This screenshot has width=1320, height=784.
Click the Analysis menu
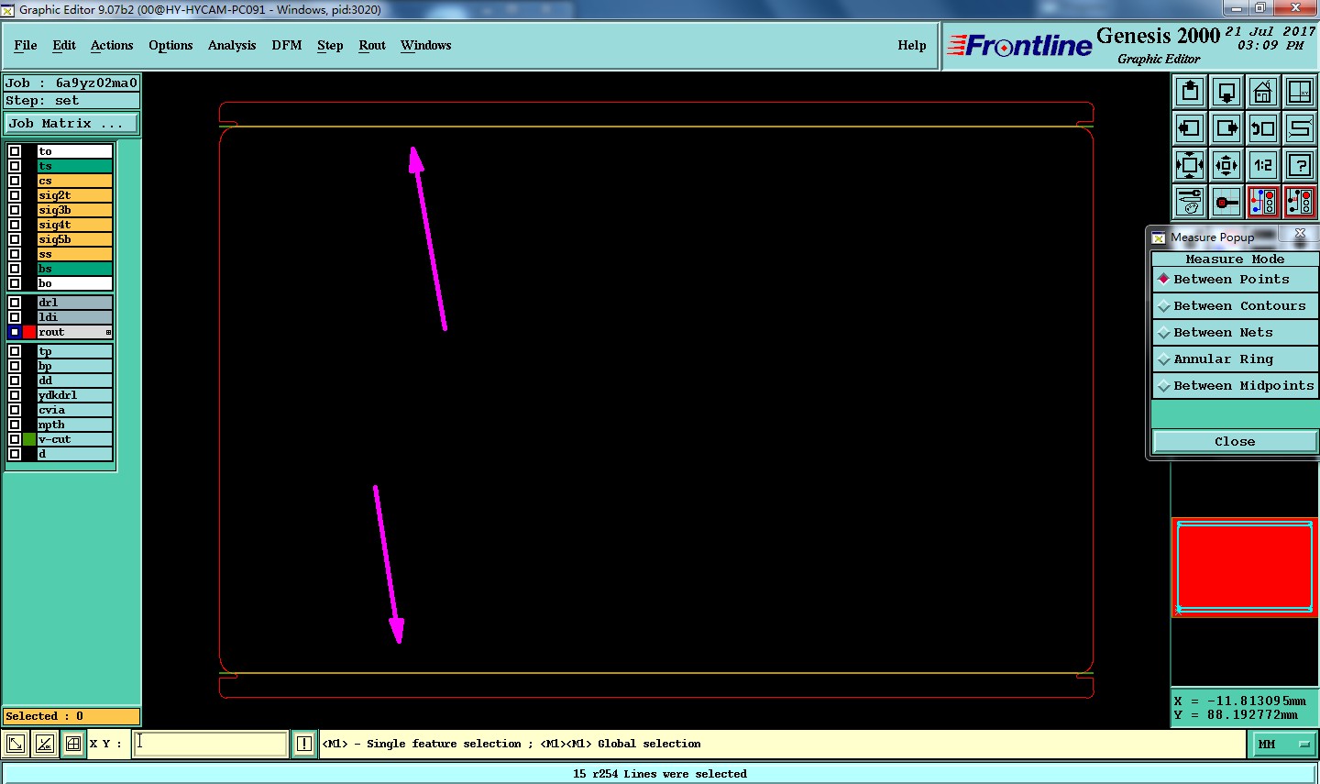point(232,45)
